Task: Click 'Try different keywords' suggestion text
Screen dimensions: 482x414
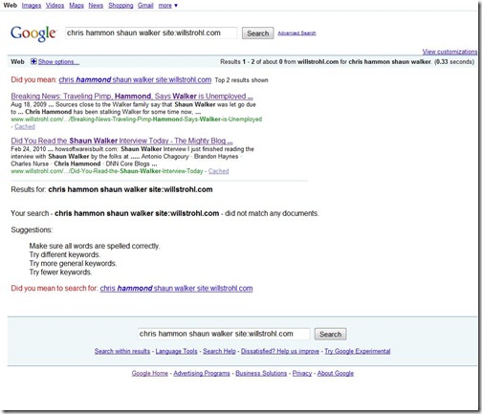Action: pos(65,254)
